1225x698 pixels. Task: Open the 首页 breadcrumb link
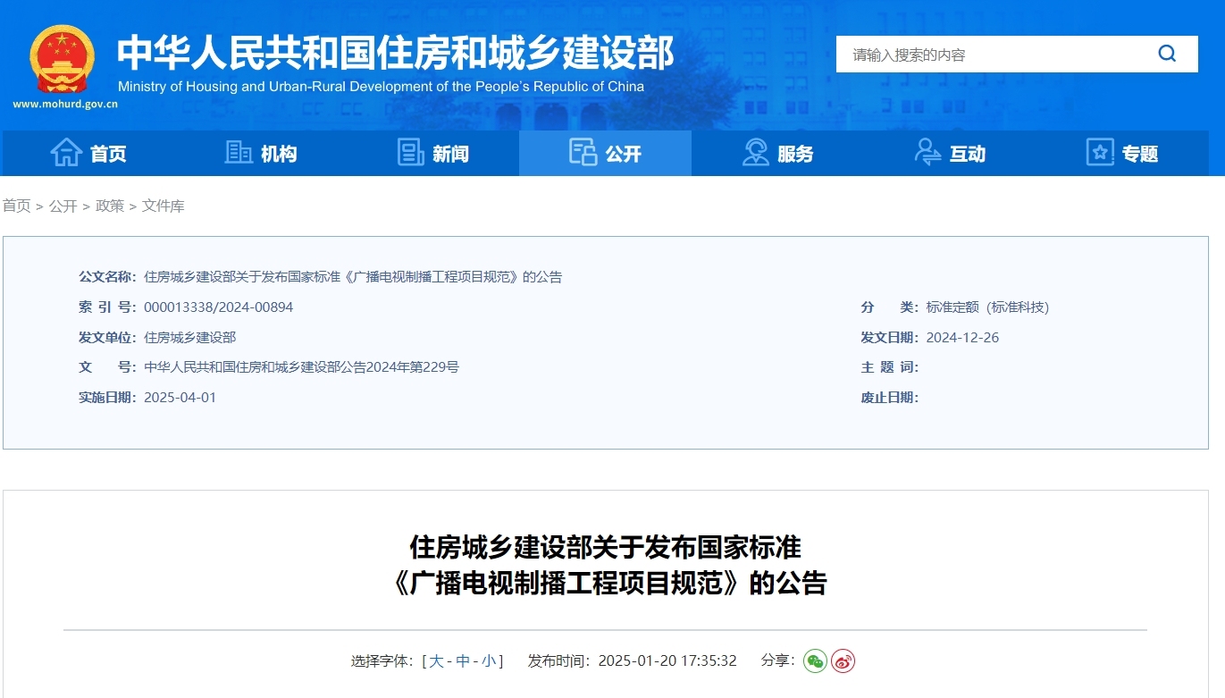point(16,206)
